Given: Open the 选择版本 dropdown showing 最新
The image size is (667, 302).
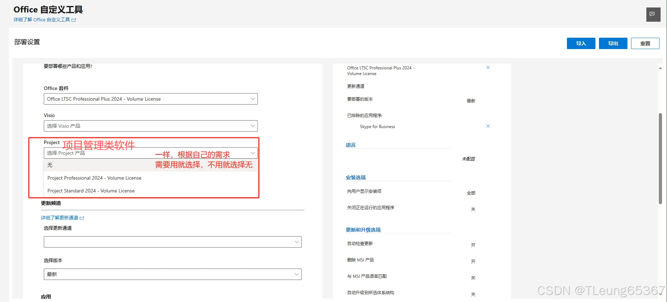Looking at the screenshot, I should click(x=173, y=274).
